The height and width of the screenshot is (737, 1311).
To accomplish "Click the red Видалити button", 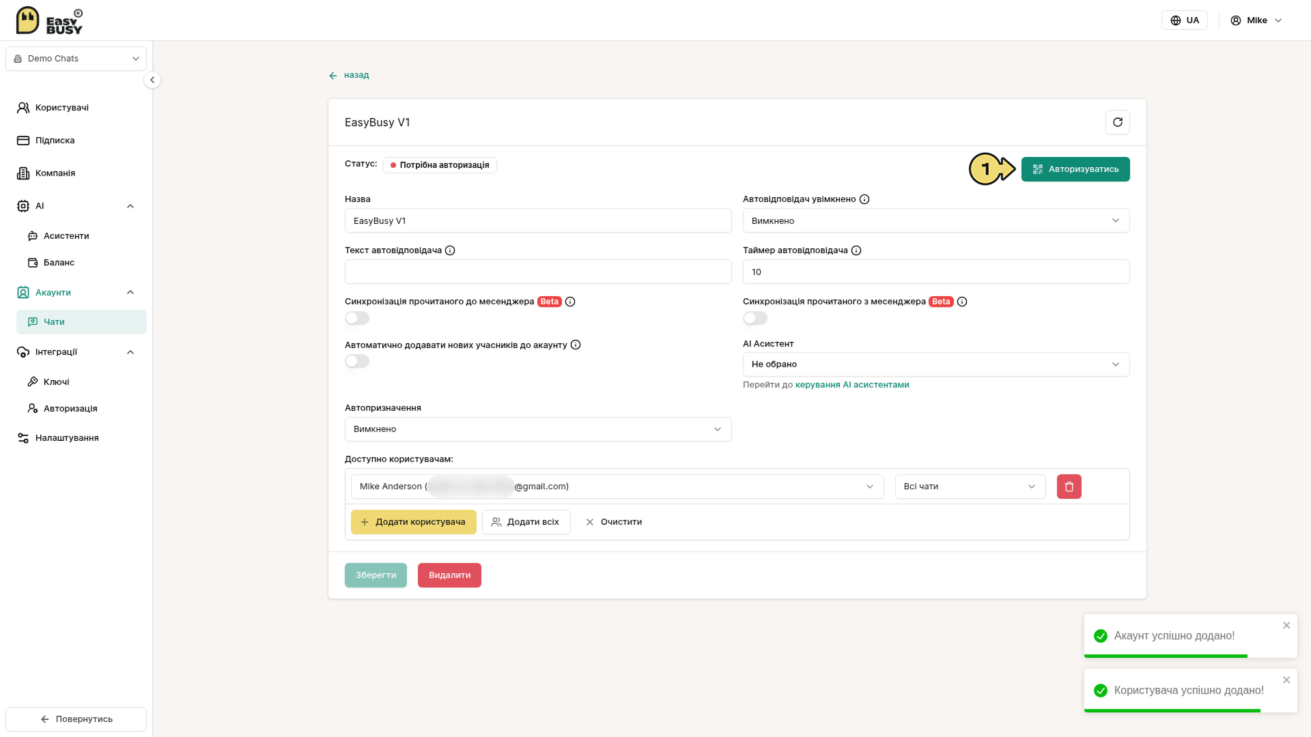I will [449, 575].
